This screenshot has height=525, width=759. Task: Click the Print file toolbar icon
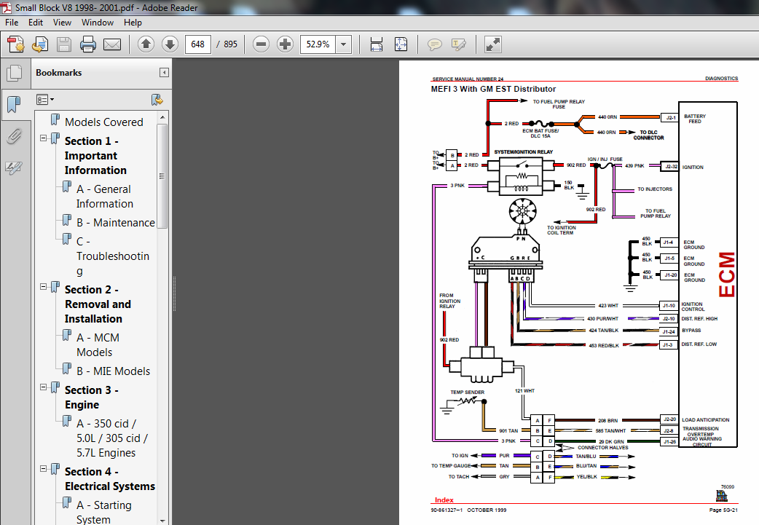click(88, 44)
